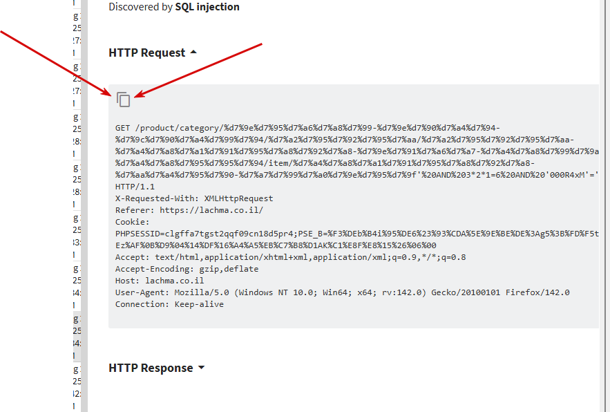Click the bold SQL injection text
The image size is (610, 412).
(x=207, y=7)
